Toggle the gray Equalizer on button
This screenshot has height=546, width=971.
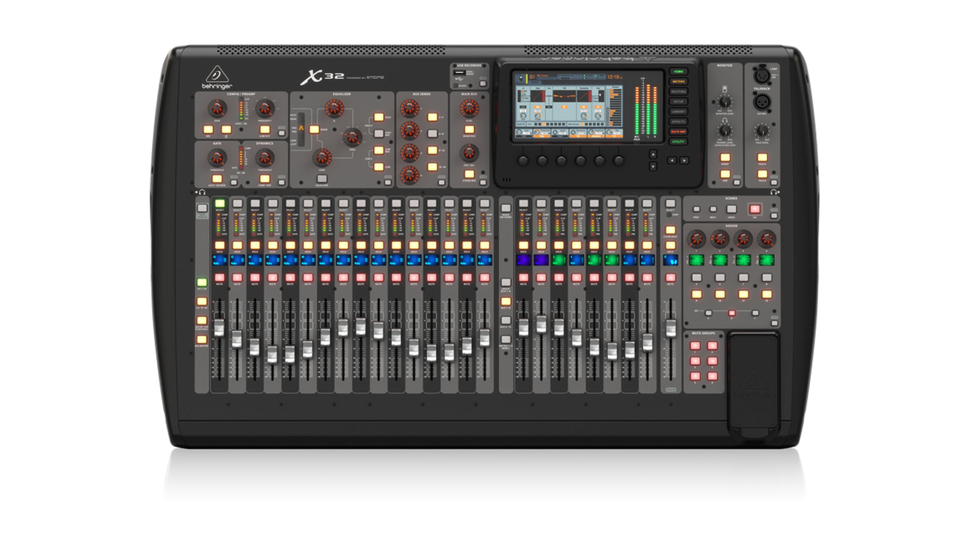(322, 178)
